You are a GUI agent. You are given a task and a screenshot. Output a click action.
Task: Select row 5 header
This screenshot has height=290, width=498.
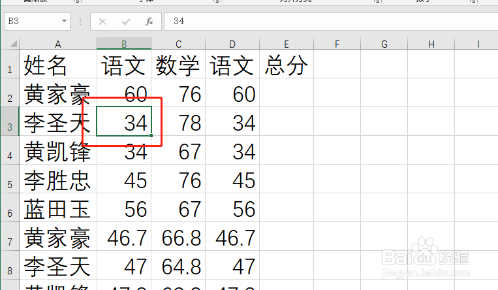coord(10,179)
